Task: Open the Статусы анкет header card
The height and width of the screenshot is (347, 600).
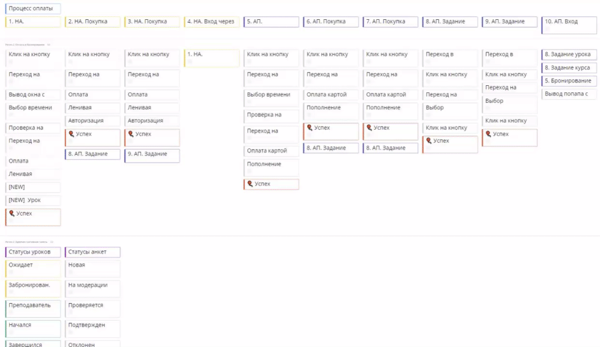Action: click(x=92, y=252)
